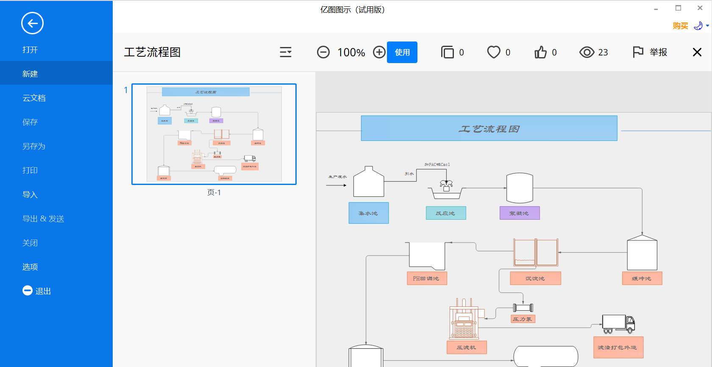Click the back arrow circle icon
Viewport: 712px width, 367px height.
click(32, 23)
